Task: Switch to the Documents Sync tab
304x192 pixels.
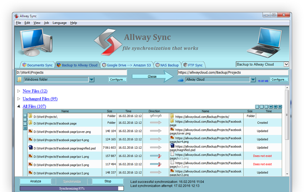Action: [37, 65]
